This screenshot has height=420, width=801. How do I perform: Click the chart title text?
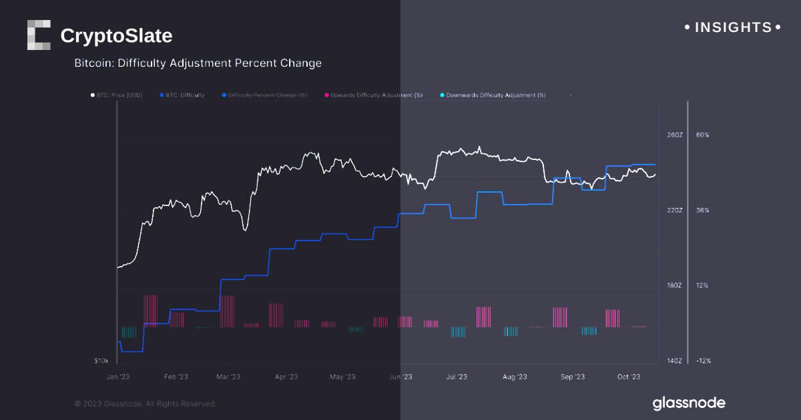(198, 63)
